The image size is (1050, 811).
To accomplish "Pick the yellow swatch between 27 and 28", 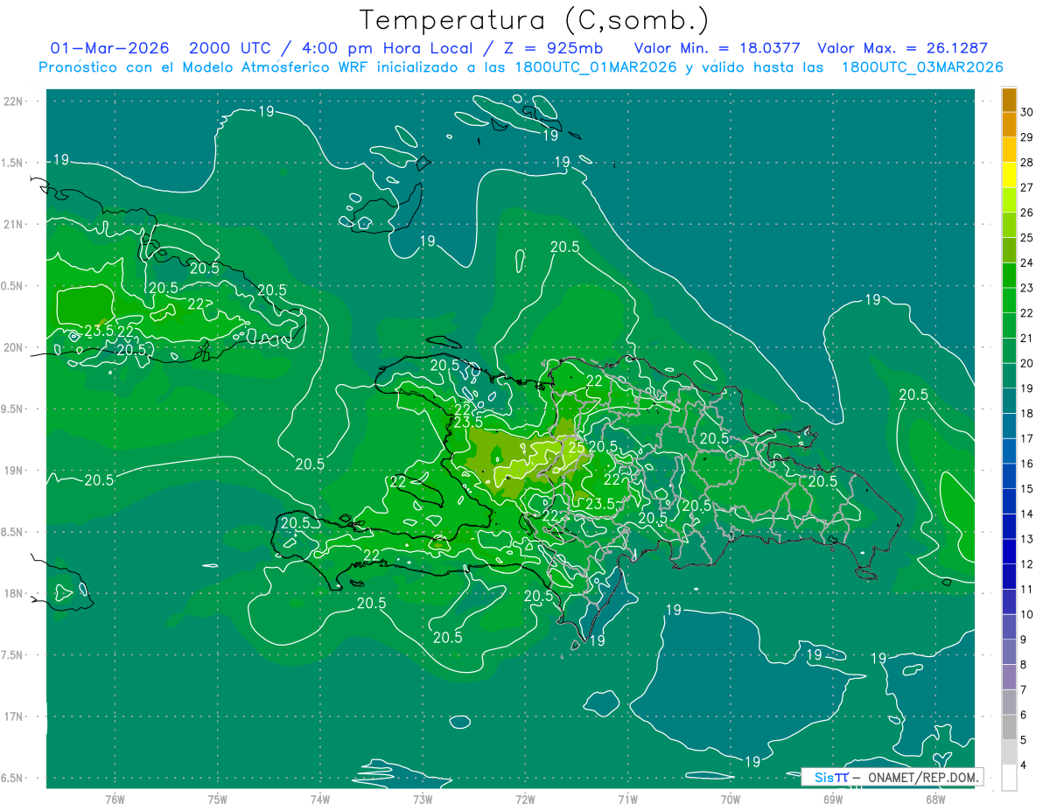I will coord(1009,175).
